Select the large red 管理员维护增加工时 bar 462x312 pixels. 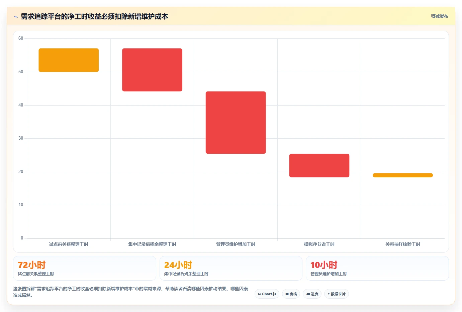[236, 123]
